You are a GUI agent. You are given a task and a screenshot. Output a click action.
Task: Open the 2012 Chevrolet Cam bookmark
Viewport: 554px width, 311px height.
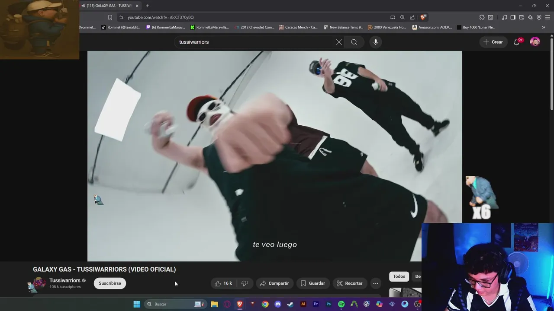pyautogui.click(x=254, y=27)
